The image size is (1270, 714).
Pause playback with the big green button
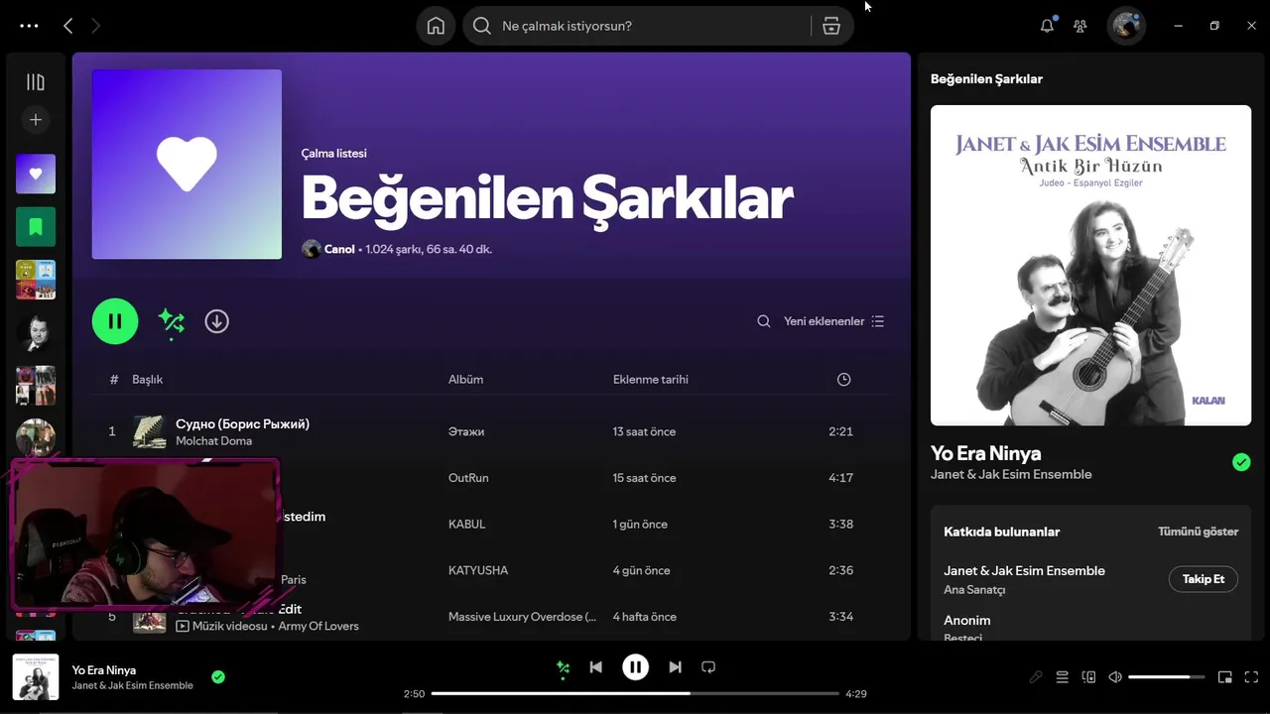pyautogui.click(x=115, y=321)
